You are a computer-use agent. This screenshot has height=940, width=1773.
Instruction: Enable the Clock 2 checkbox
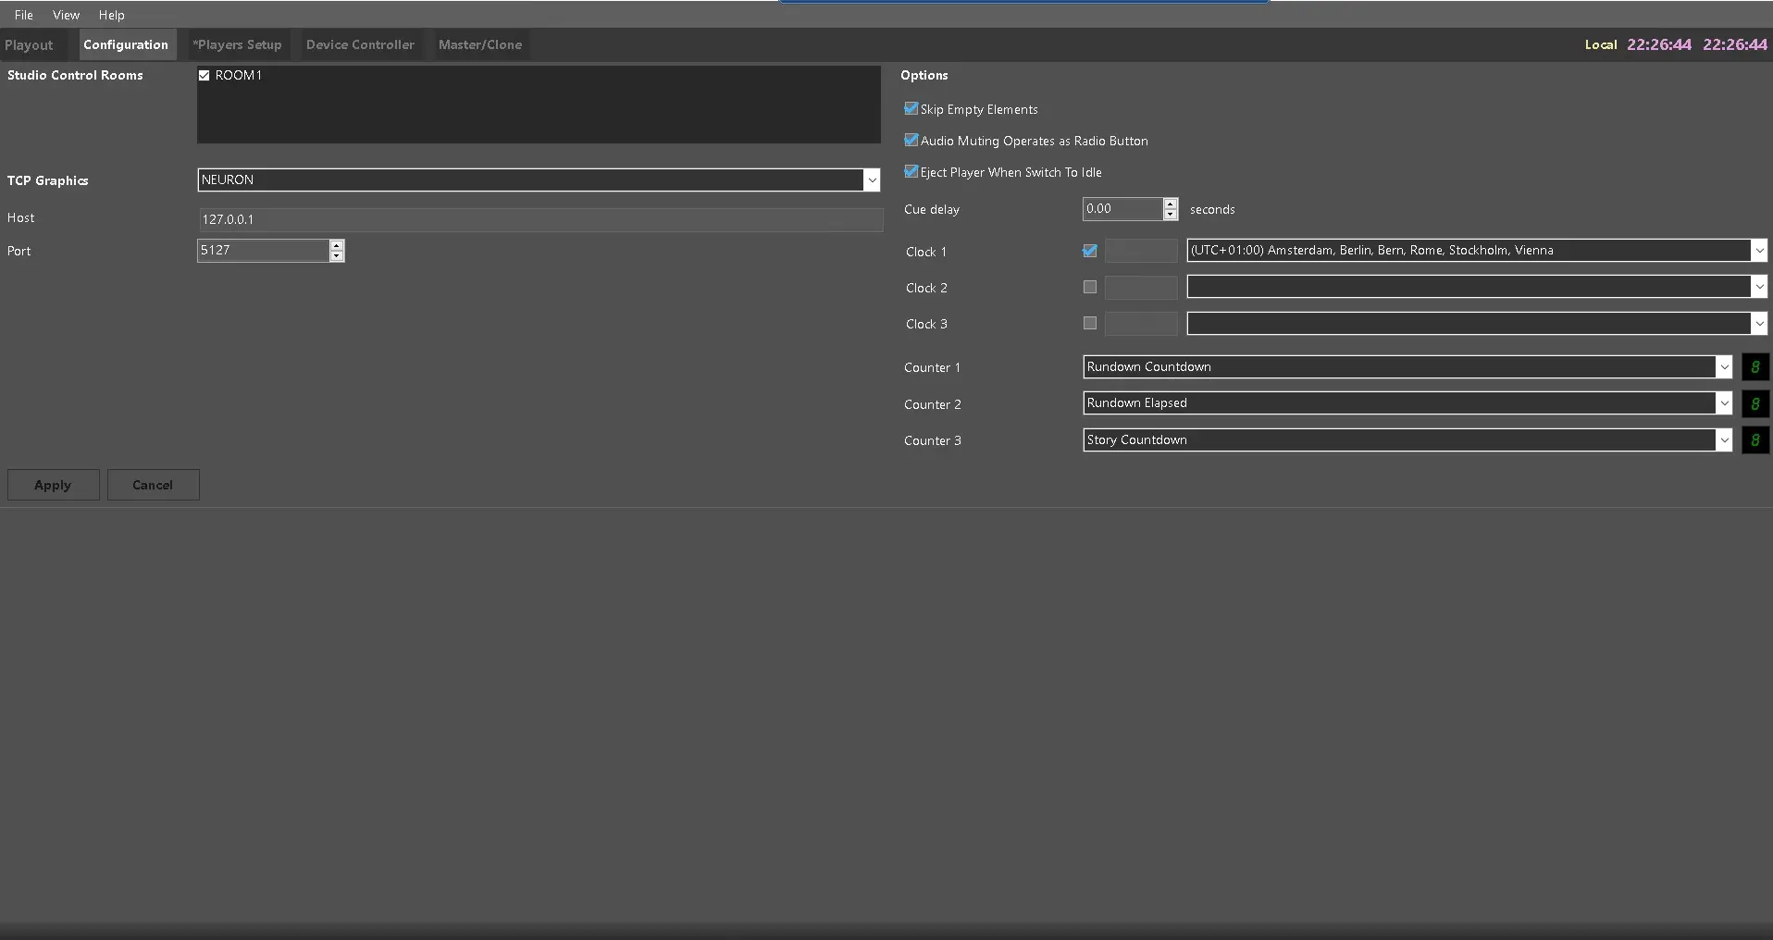click(x=1090, y=288)
